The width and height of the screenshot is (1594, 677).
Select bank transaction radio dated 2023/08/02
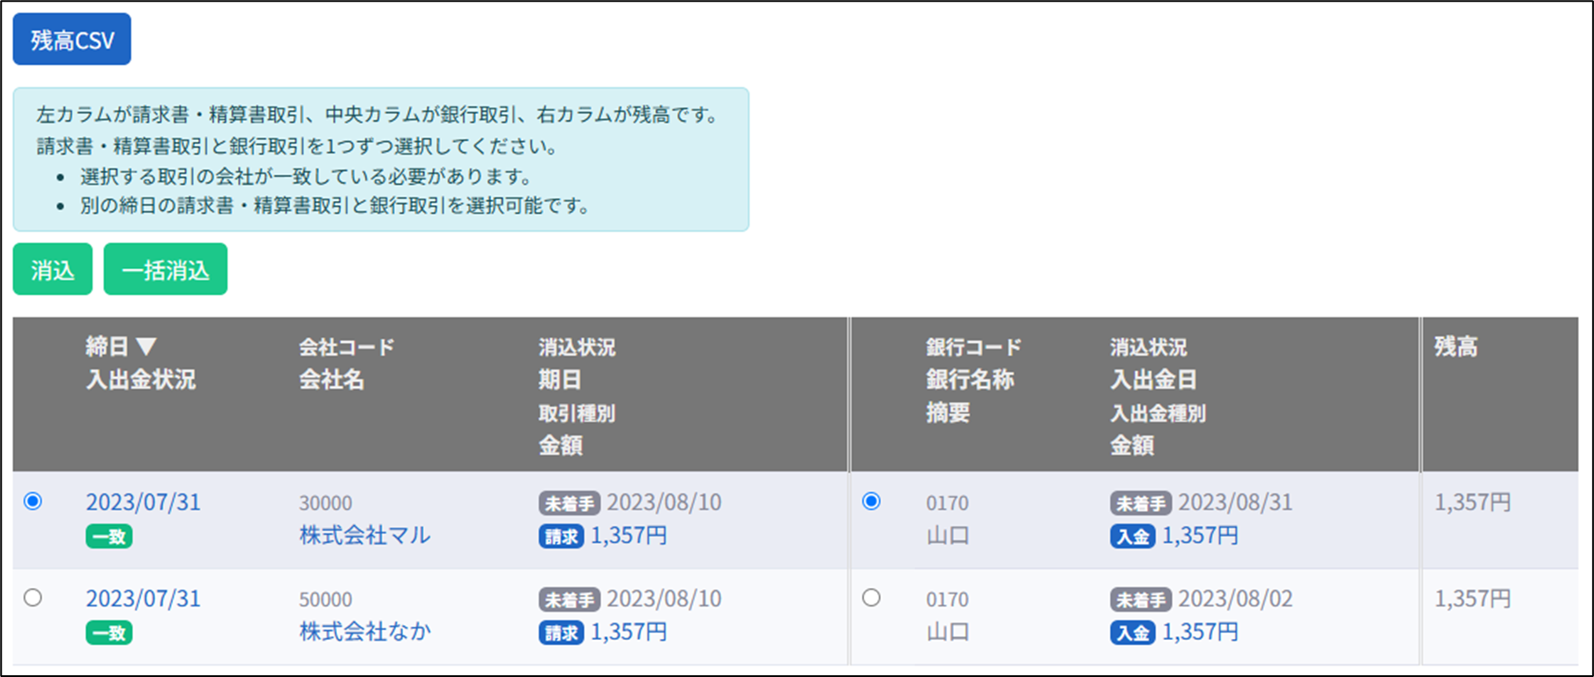click(x=871, y=598)
